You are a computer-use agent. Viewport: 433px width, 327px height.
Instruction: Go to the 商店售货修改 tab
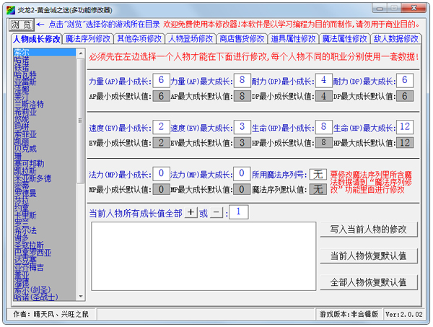pos(242,39)
